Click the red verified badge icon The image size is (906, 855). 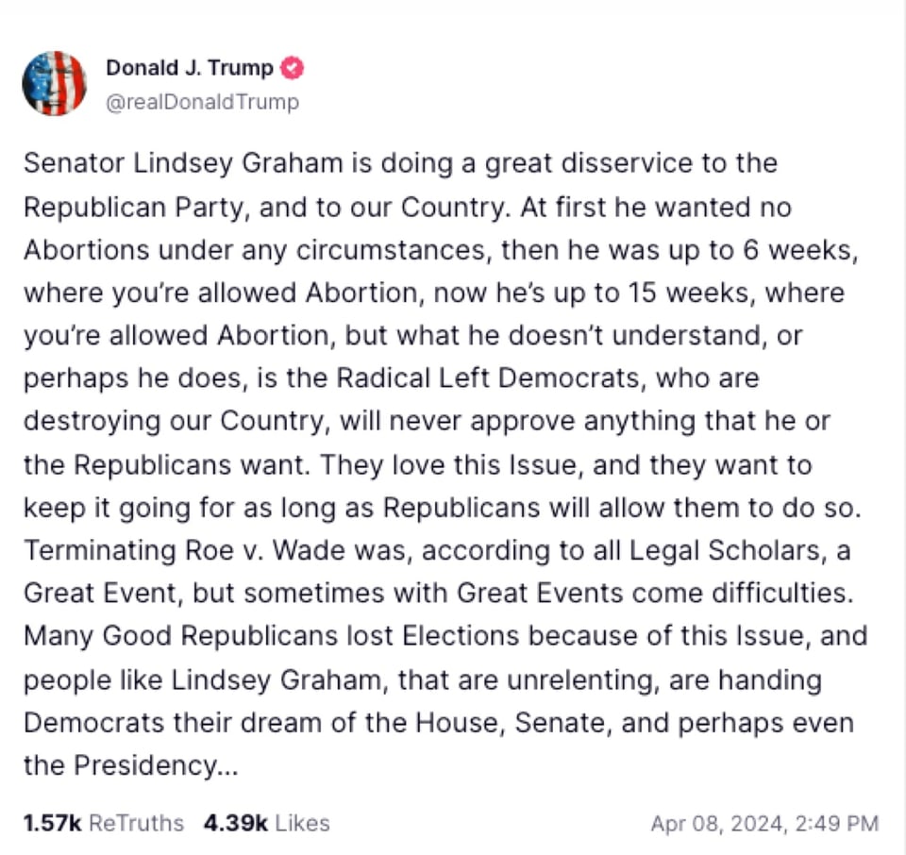(294, 69)
